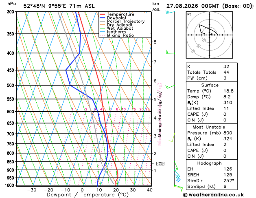
Task: Click the weatheronline.co.uk copyright link
Action: tap(213, 195)
